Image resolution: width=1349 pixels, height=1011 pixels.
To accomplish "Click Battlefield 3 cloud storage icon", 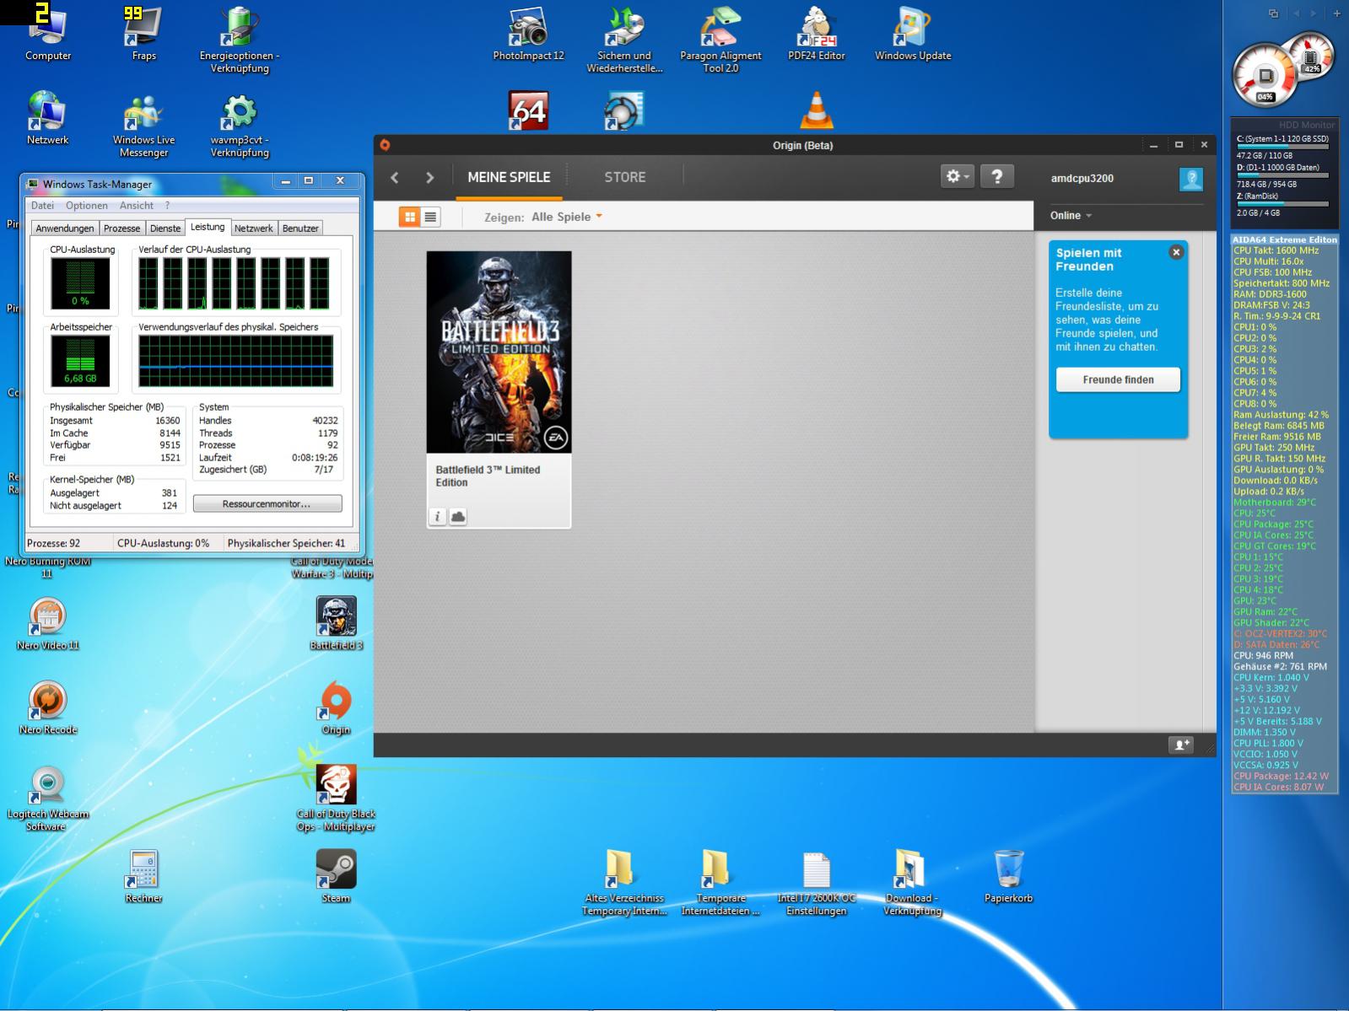I will click(x=457, y=516).
